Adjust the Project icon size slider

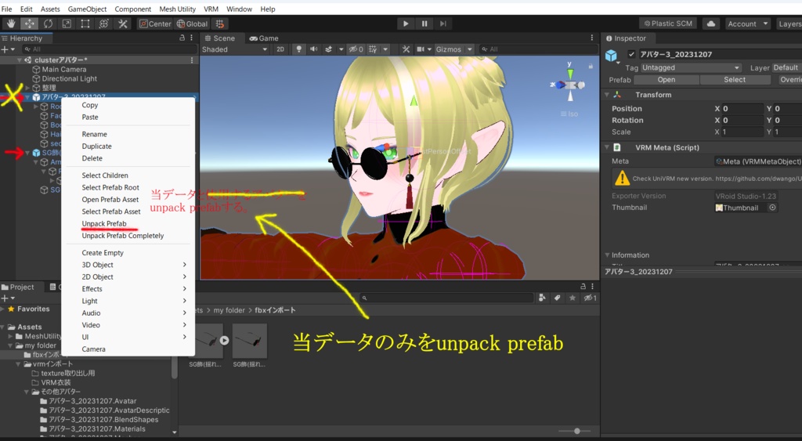click(x=577, y=432)
